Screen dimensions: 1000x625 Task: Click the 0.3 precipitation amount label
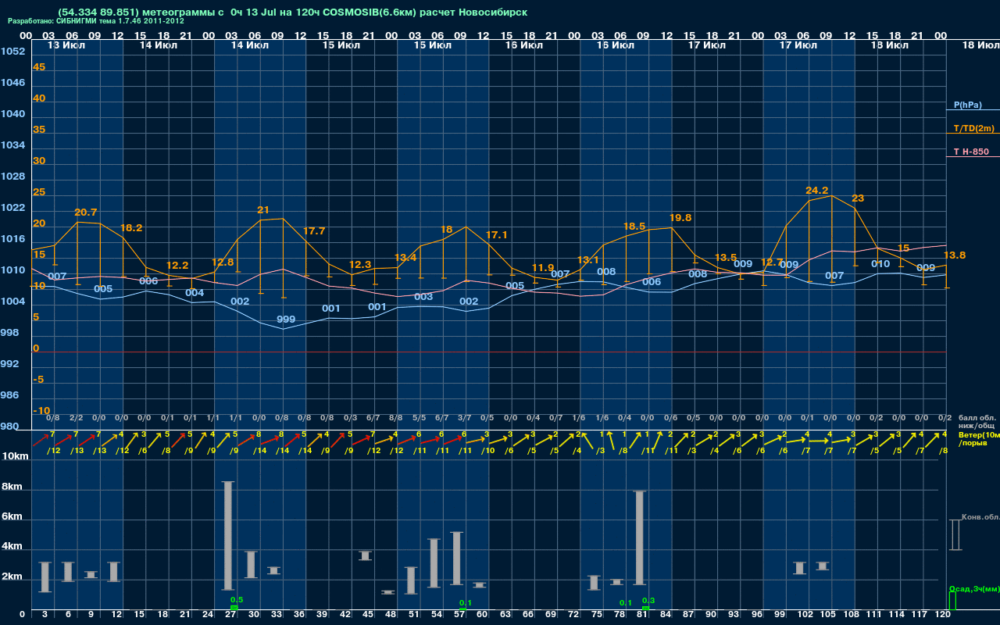pos(648,600)
